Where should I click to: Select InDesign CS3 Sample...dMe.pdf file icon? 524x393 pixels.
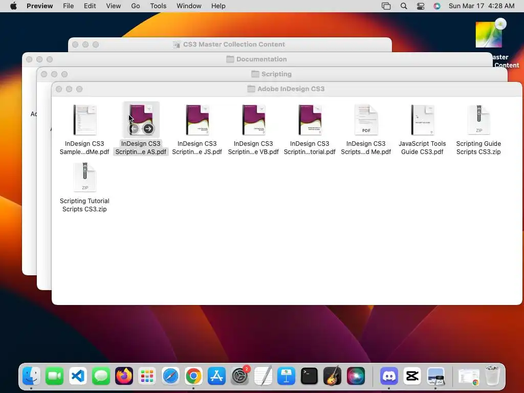point(84,120)
